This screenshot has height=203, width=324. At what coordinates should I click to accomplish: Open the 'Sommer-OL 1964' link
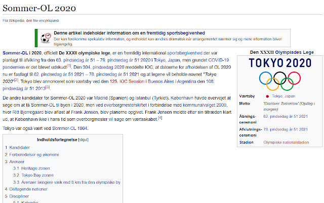(70, 128)
